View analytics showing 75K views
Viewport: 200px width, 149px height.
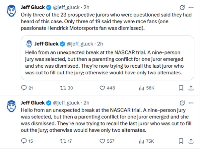pos(141,141)
